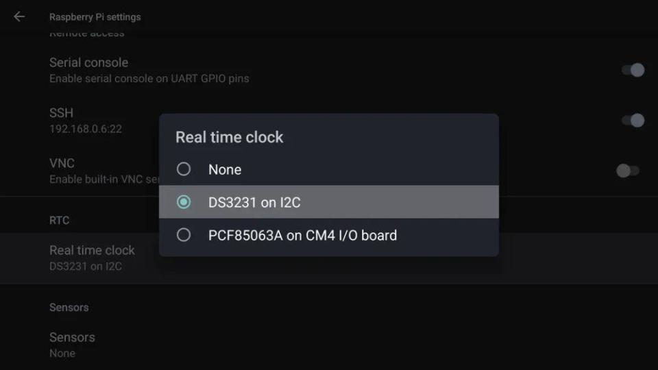
Task: Click the SSH setting with 192.168.0.6:22
Action: (x=86, y=121)
